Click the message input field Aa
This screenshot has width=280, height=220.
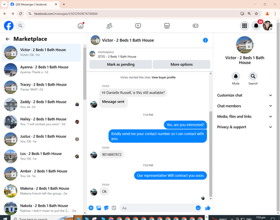(x=158, y=208)
